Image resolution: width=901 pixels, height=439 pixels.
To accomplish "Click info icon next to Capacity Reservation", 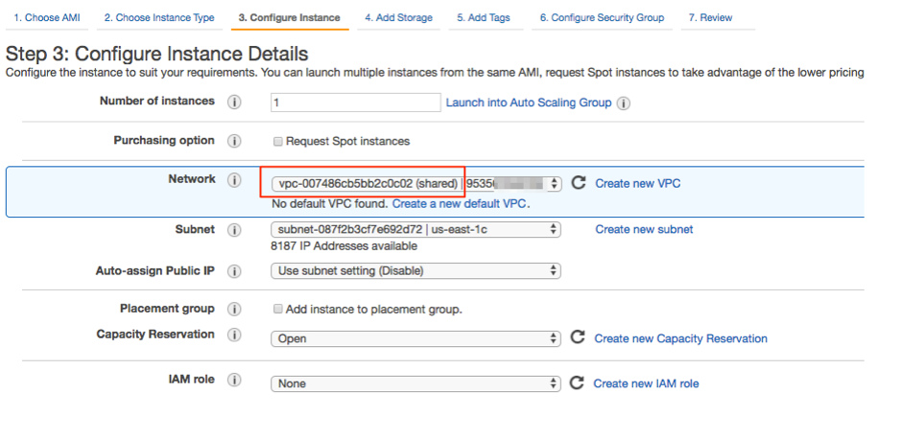I will click(x=234, y=335).
